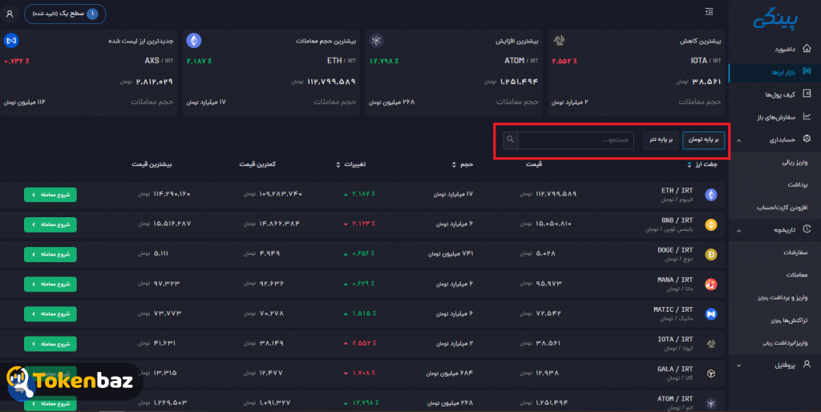
Task: Collapse the حسابداری sidebar section
Action: coord(738,140)
